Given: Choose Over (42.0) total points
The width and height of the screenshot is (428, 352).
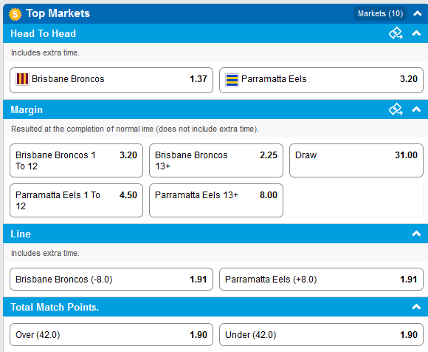Looking at the screenshot, I should pos(111,335).
